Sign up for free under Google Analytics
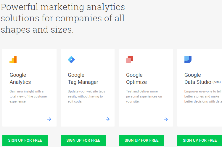The width and height of the screenshot is (222, 147). coord(25,140)
